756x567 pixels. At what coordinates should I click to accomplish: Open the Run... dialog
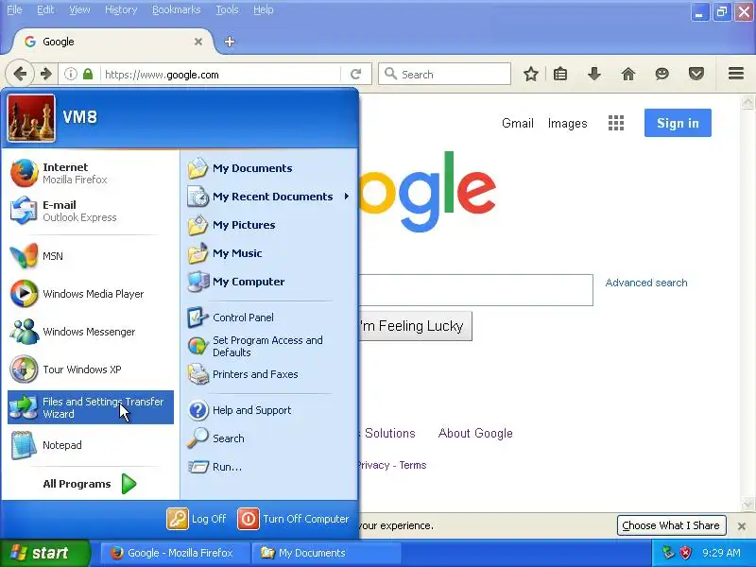point(269,467)
